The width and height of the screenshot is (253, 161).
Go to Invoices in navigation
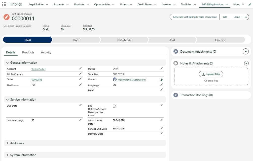coord(166,5)
